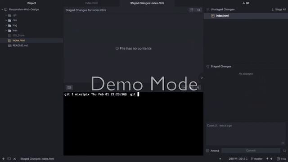Toggle hunk selection mode list icon

[x=192, y=10]
